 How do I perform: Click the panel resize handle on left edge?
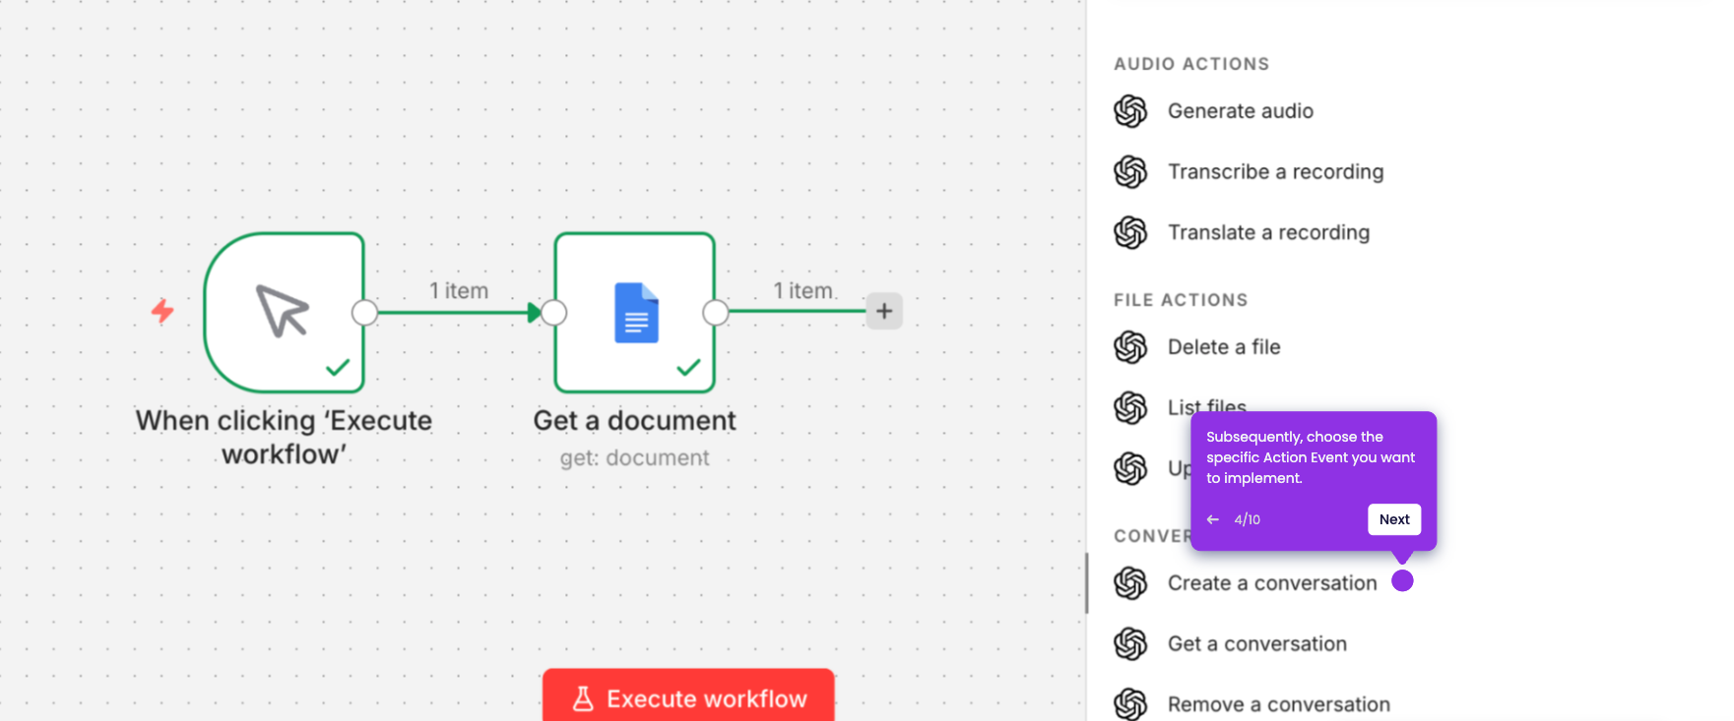click(1087, 583)
